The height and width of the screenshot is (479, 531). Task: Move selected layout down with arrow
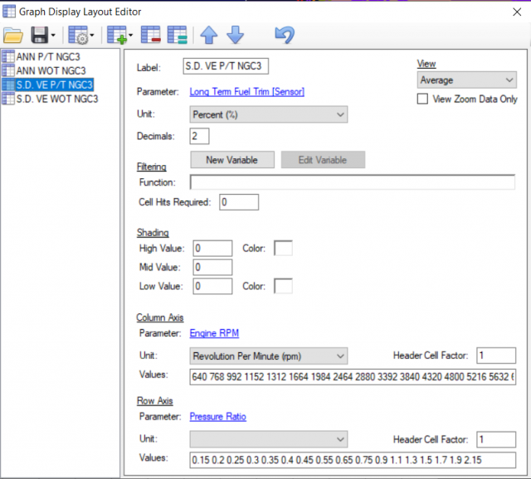click(x=235, y=36)
